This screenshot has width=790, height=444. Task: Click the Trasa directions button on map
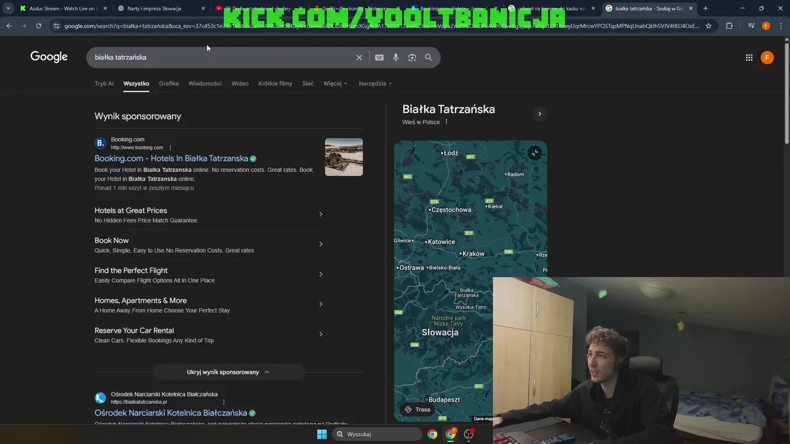(417, 409)
